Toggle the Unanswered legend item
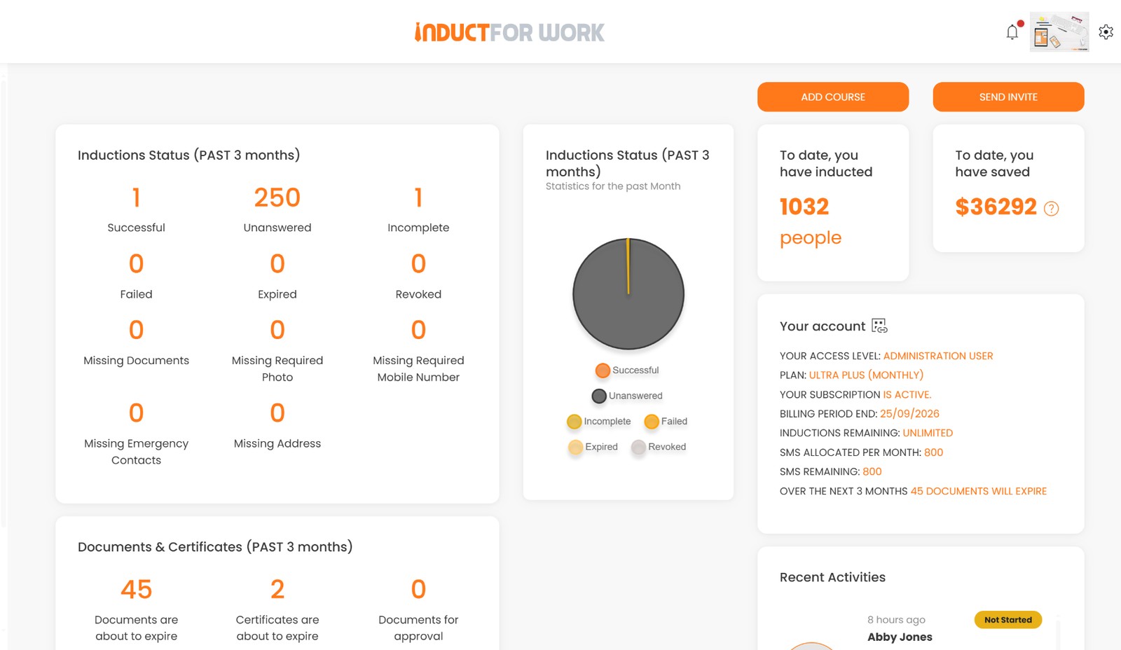Image resolution: width=1121 pixels, height=650 pixels. point(627,396)
